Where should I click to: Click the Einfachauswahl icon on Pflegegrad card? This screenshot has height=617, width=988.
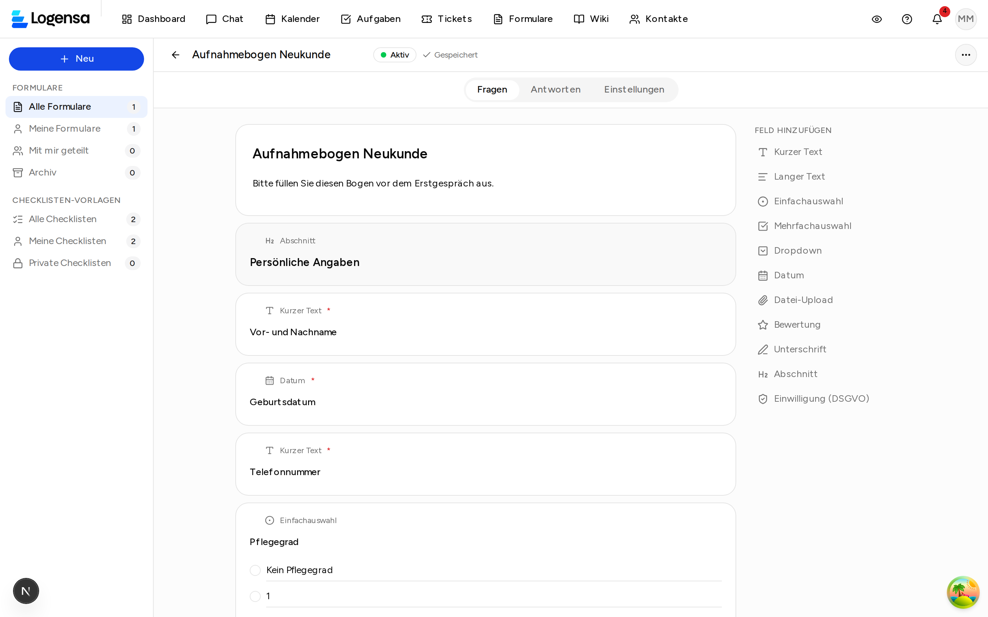pyautogui.click(x=269, y=520)
